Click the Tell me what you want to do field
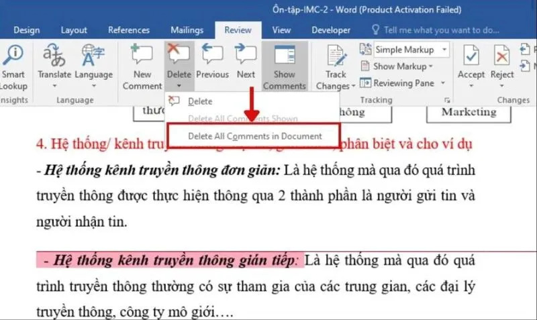The image size is (537, 320). tap(442, 30)
